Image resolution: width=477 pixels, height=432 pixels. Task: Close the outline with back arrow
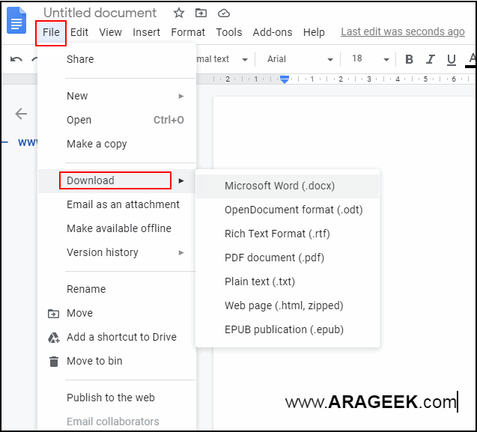click(21, 114)
